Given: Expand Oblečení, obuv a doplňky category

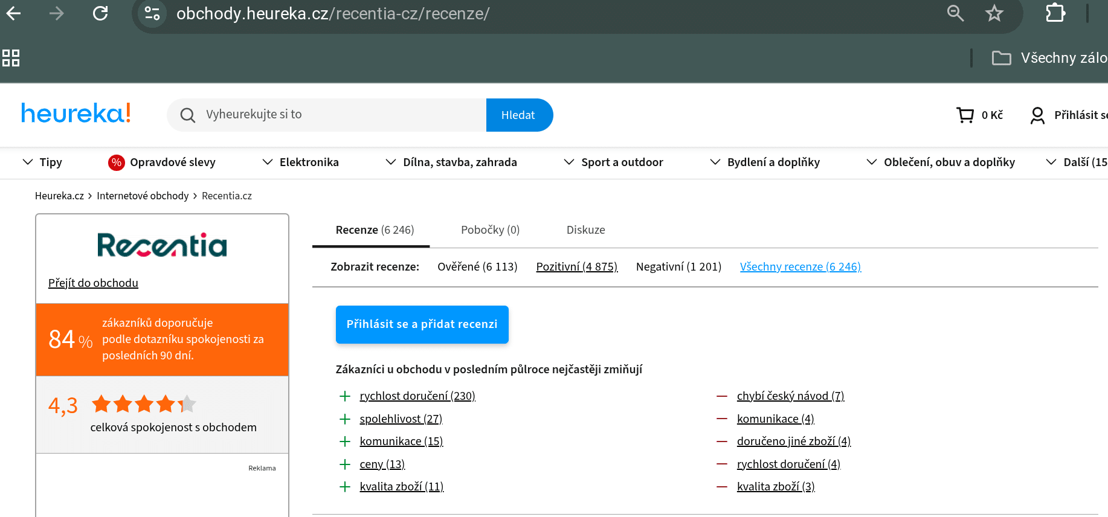Looking at the screenshot, I should coord(941,162).
